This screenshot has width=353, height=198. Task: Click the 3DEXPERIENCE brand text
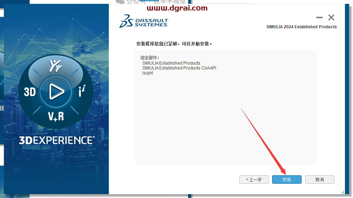[x=57, y=140]
